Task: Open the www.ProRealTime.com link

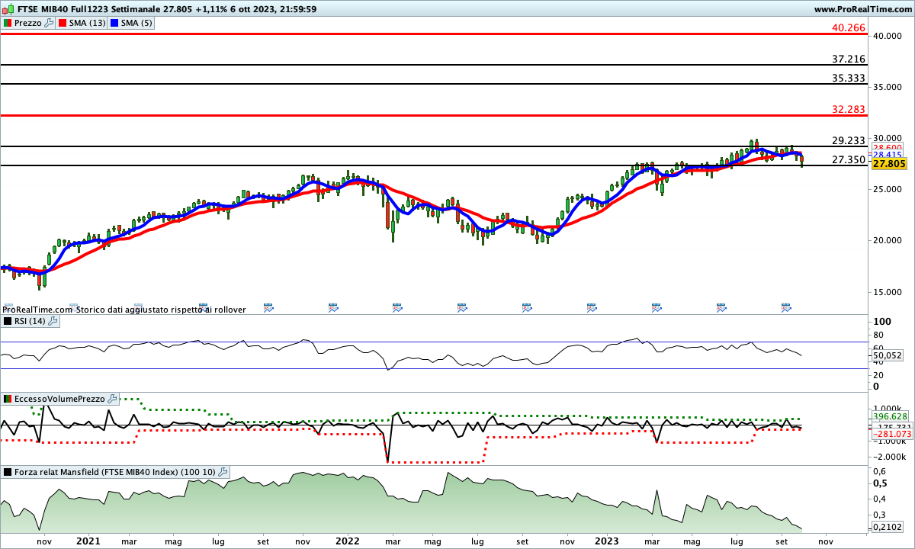Action: point(862,9)
